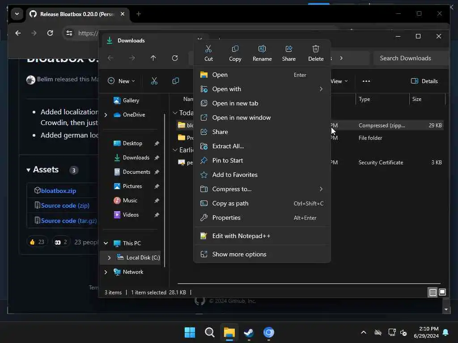
Task: Select Open in new tab
Action: (x=262, y=103)
